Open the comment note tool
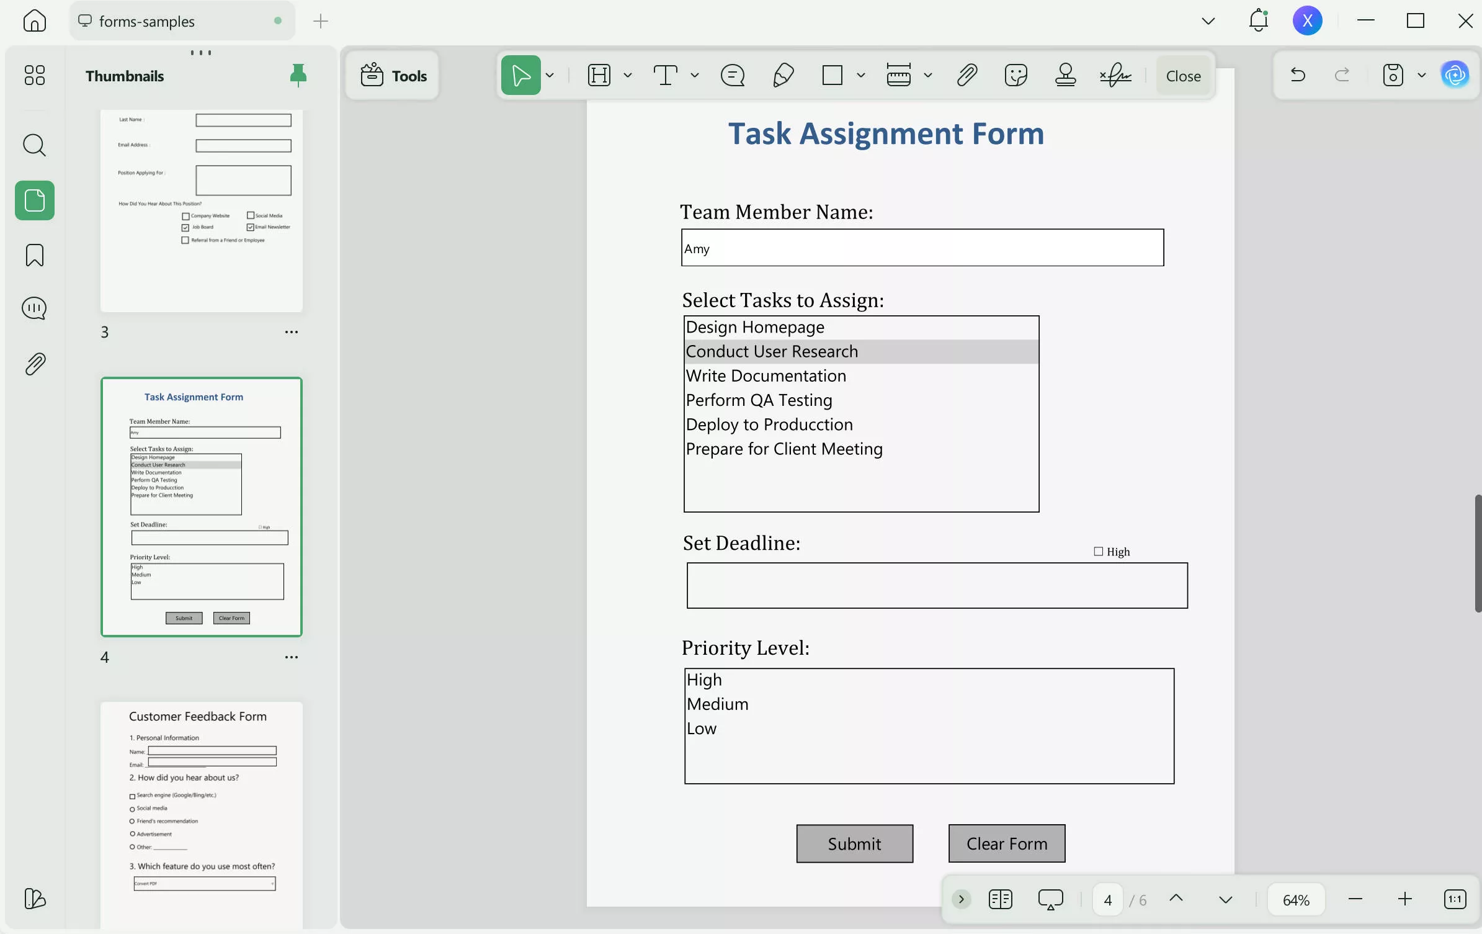The width and height of the screenshot is (1482, 934). click(x=733, y=76)
